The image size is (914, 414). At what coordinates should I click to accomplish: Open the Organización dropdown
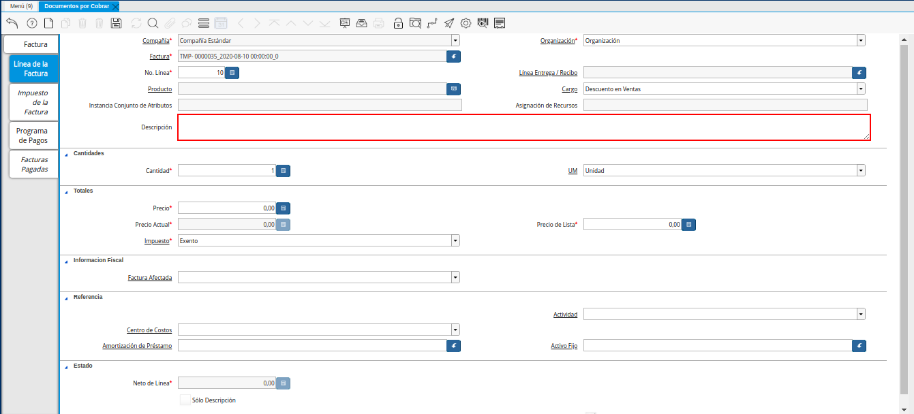tap(861, 40)
